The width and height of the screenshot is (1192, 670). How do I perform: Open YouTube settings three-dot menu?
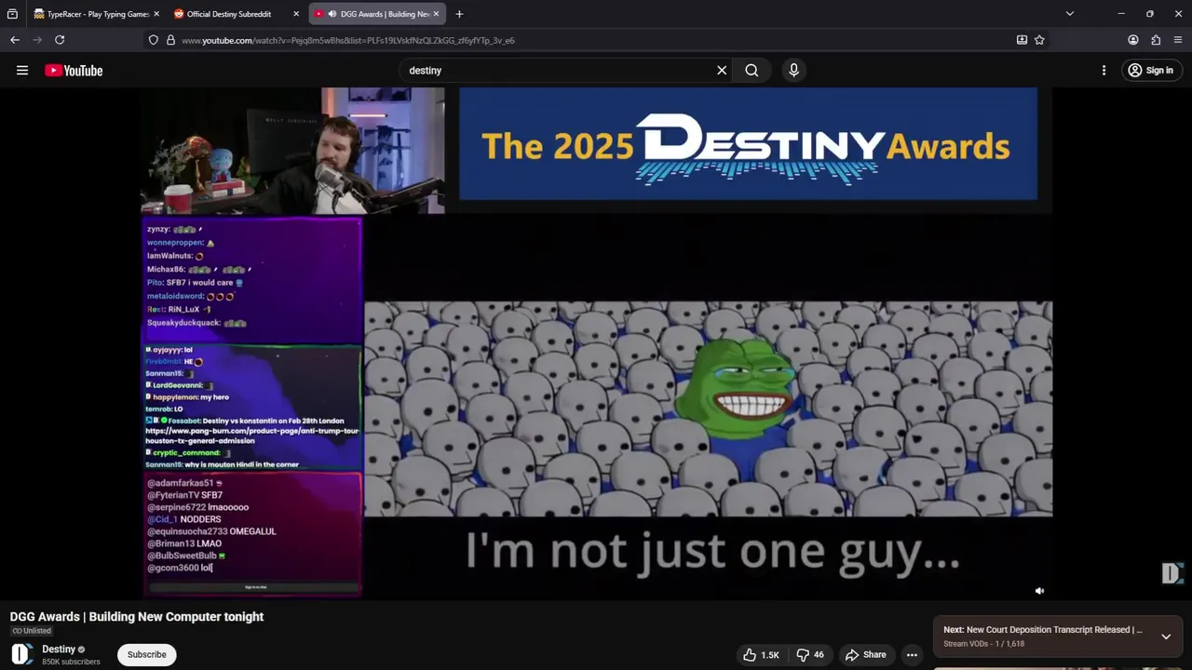click(x=1104, y=71)
